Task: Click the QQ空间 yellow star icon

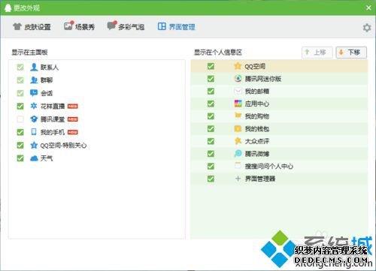Action: (238, 66)
